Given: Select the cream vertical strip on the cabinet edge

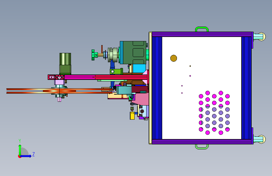Looking at the screenshot, I should 150,88.
